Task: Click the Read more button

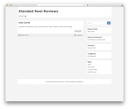Action: click(78, 31)
